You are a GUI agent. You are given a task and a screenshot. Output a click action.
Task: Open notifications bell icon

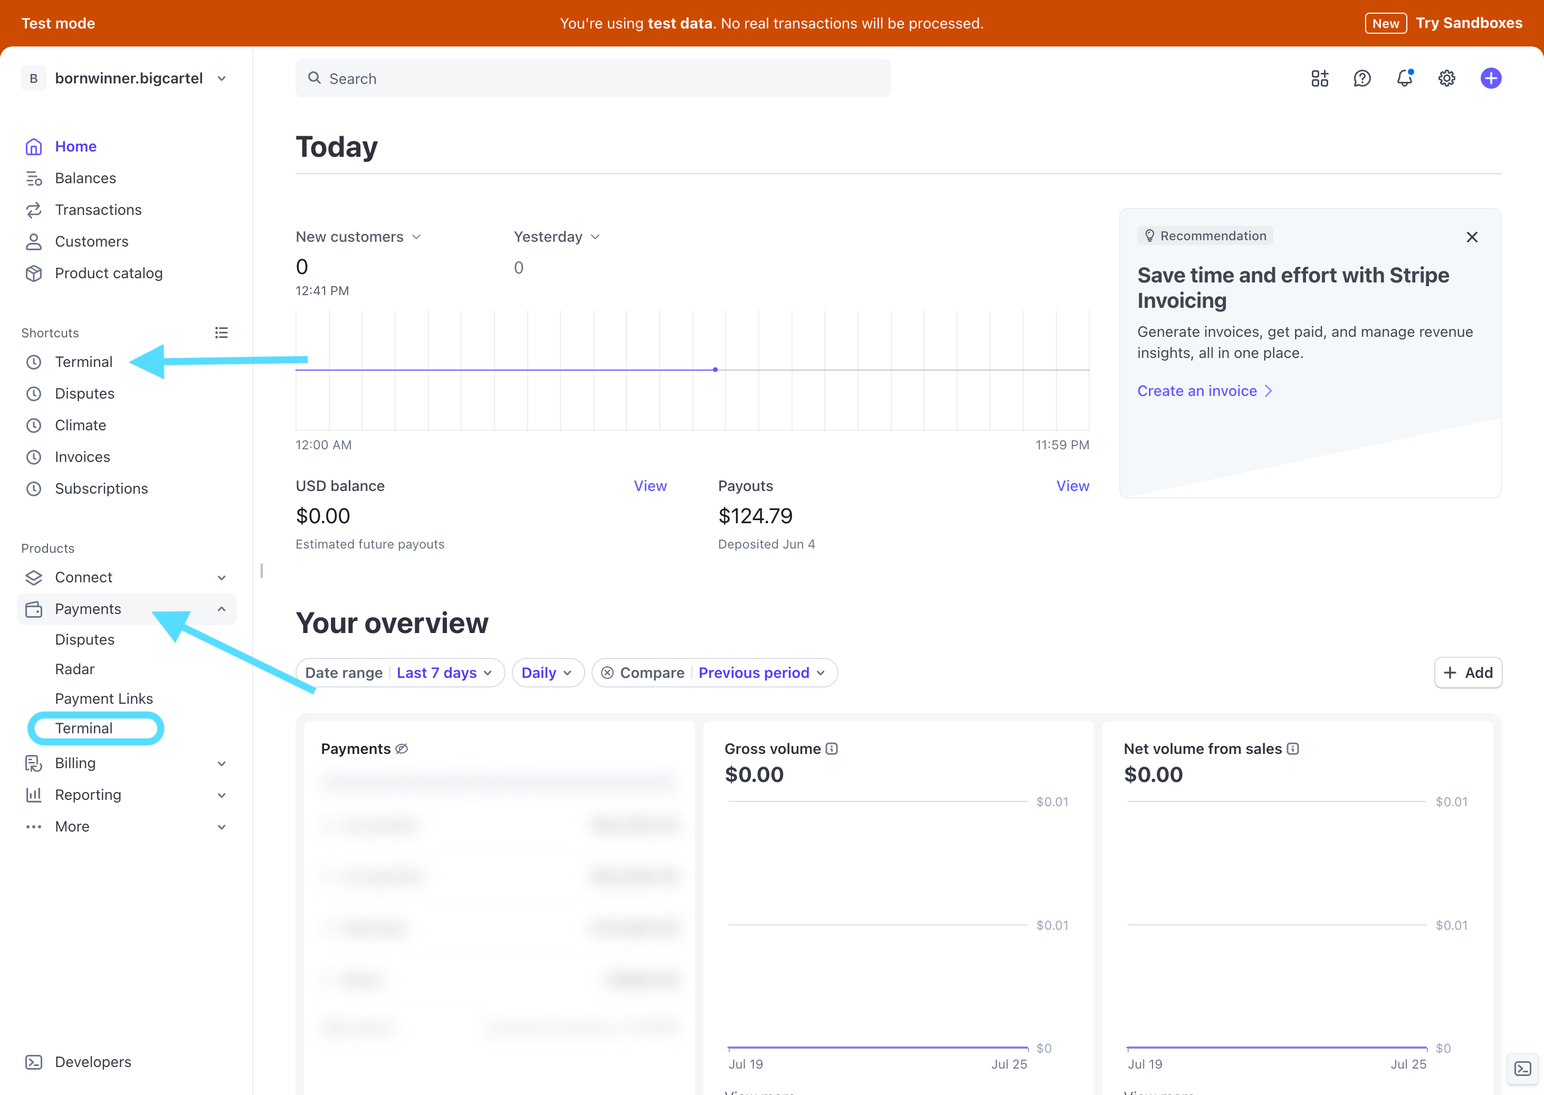1404,78
